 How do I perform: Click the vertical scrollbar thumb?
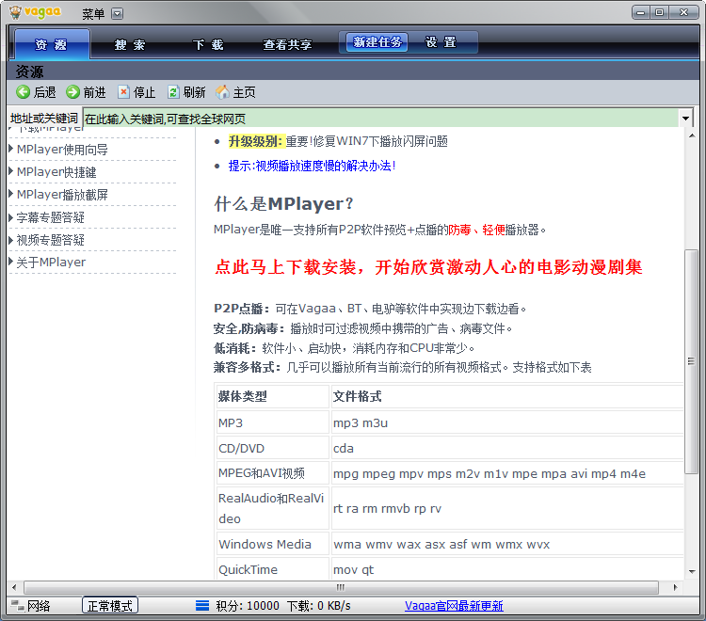pos(691,361)
